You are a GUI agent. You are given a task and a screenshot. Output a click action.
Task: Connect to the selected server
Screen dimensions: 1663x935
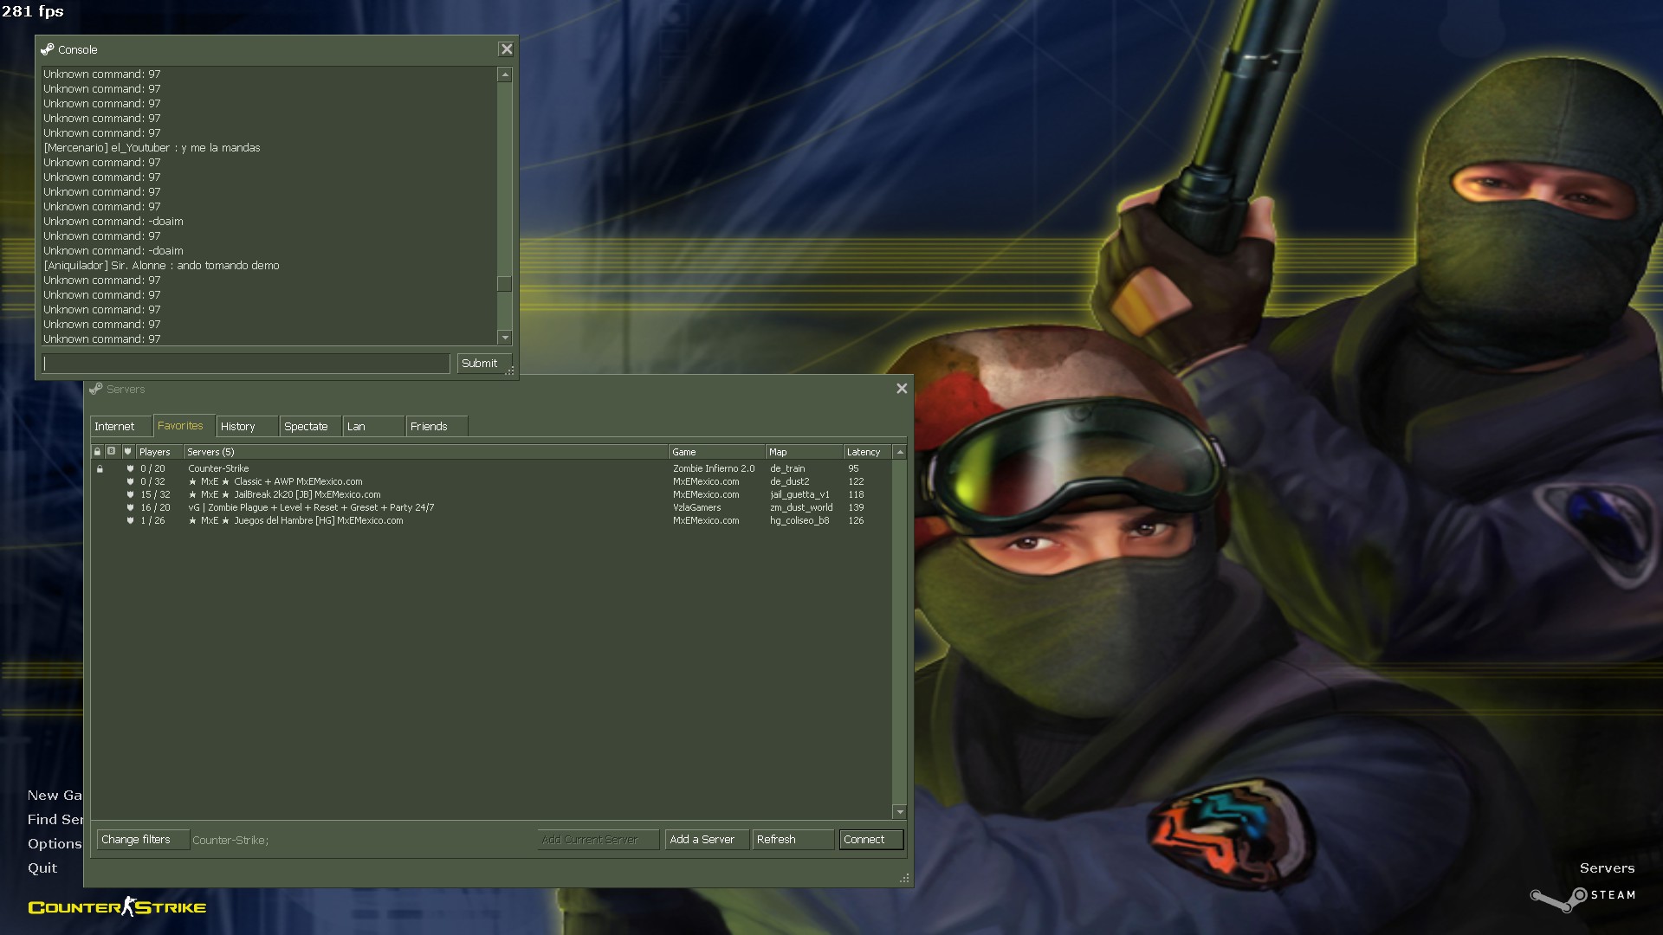point(871,839)
